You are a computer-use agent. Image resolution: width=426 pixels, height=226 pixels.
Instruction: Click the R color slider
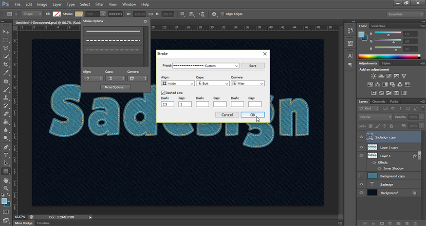pos(388,33)
